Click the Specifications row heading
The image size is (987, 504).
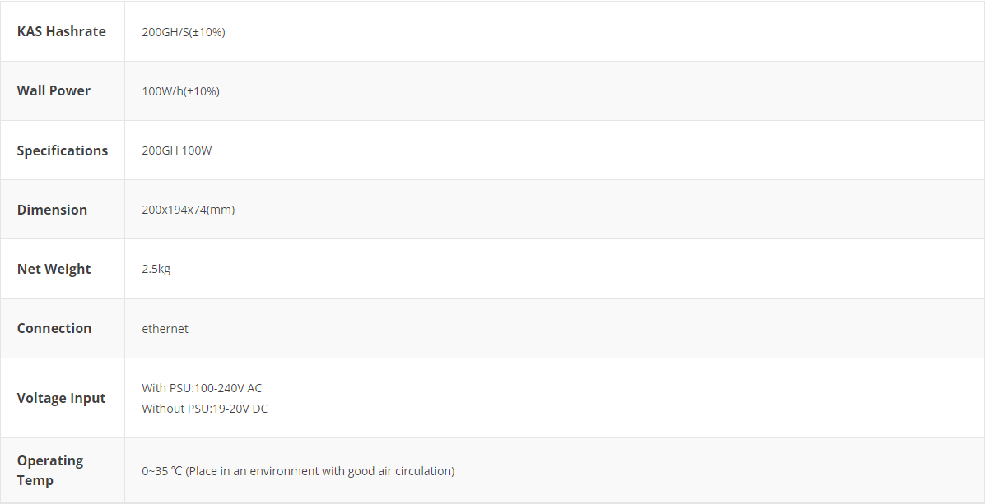tap(63, 150)
